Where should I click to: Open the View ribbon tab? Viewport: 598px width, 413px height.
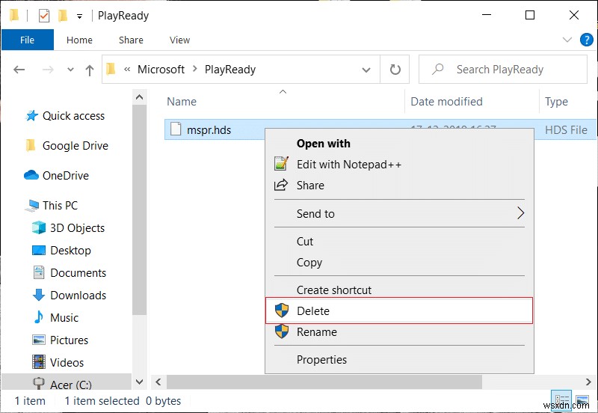[x=179, y=40]
